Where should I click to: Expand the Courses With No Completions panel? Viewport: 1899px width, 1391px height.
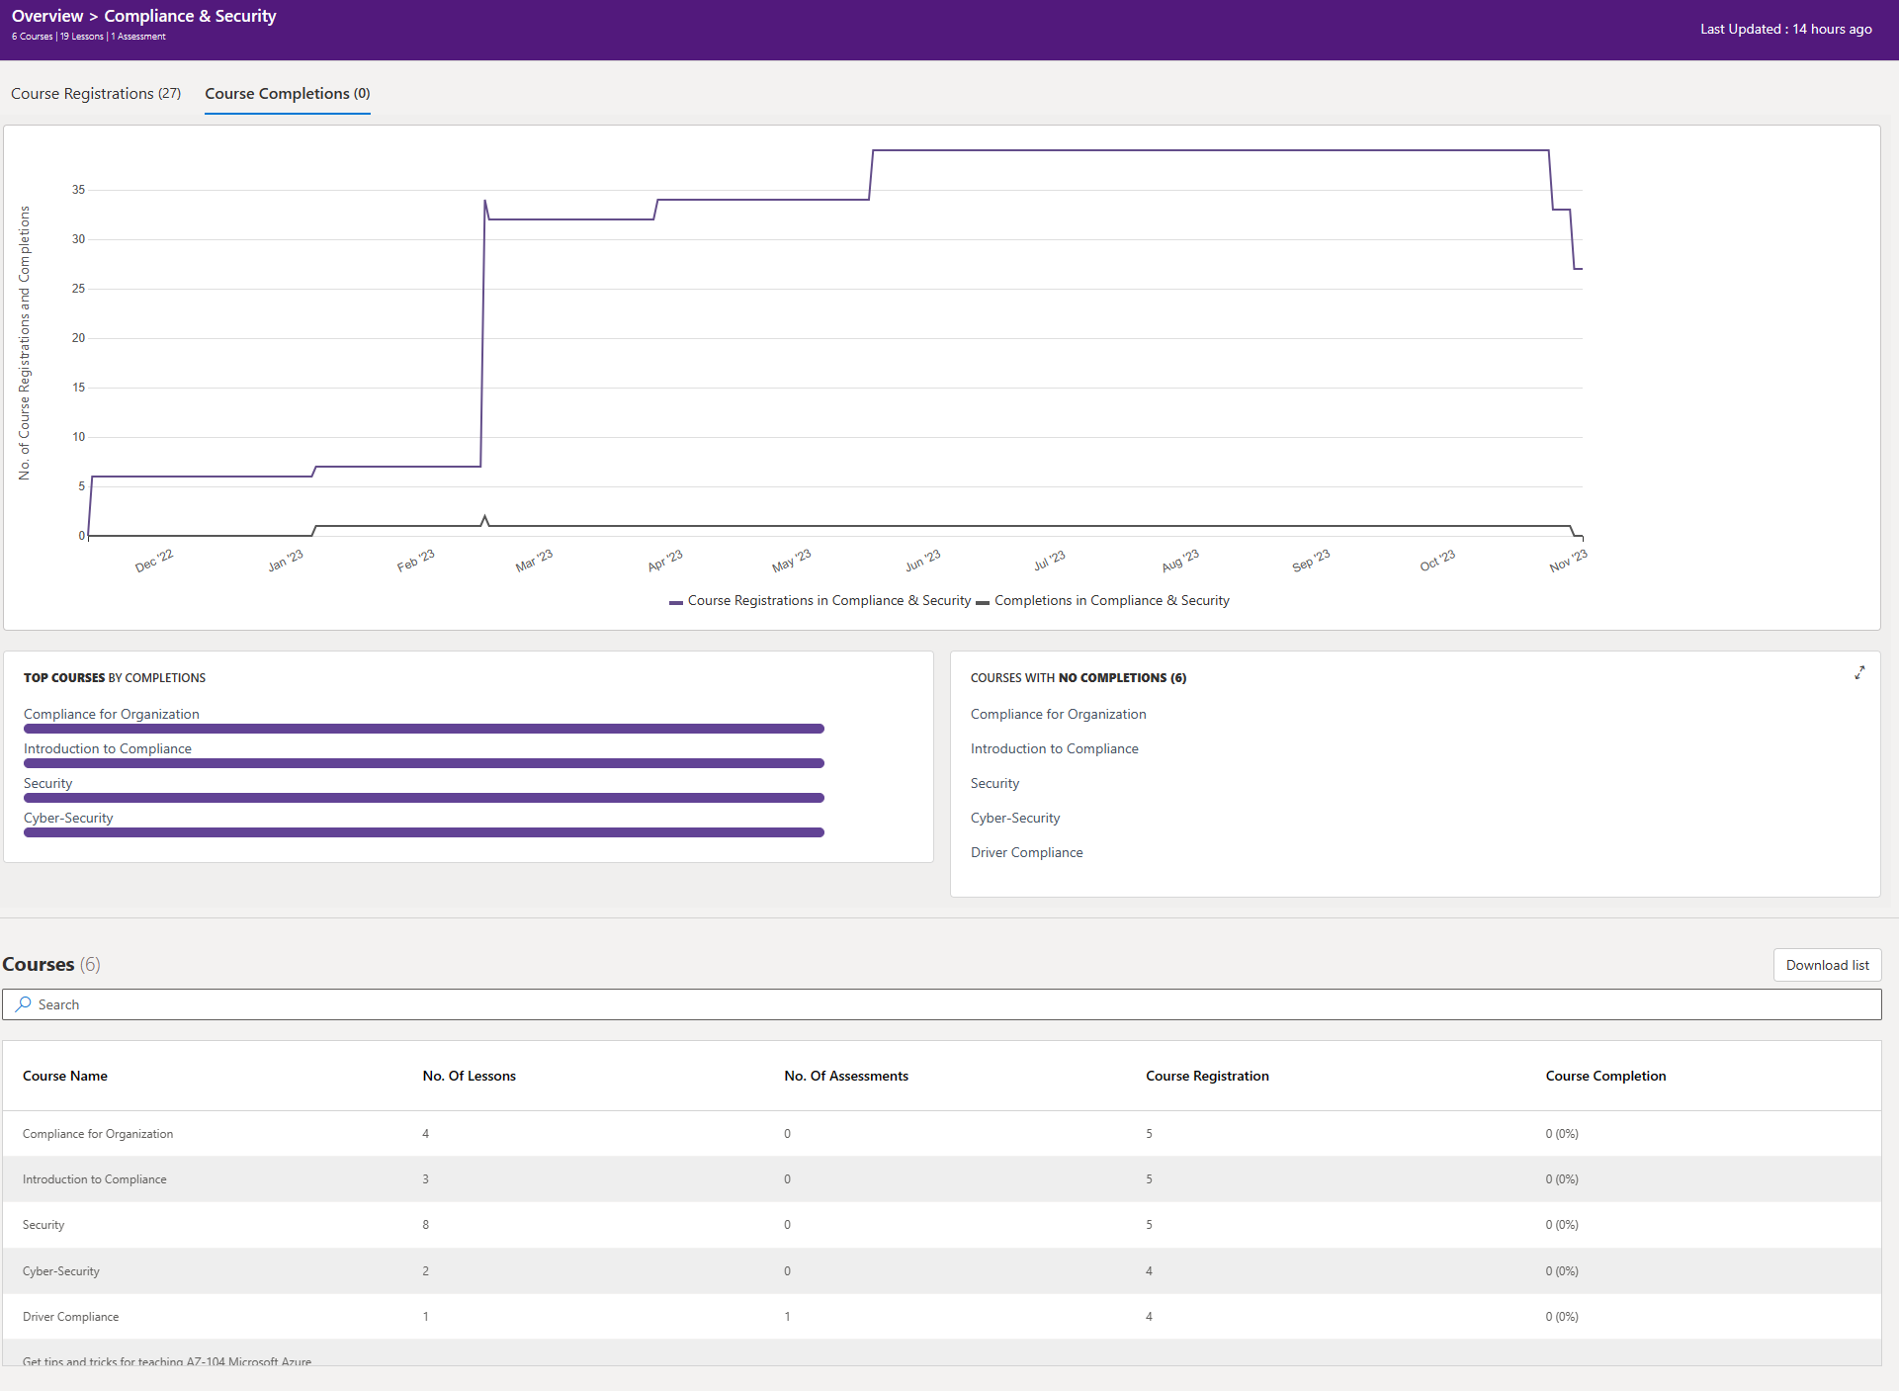click(1859, 672)
